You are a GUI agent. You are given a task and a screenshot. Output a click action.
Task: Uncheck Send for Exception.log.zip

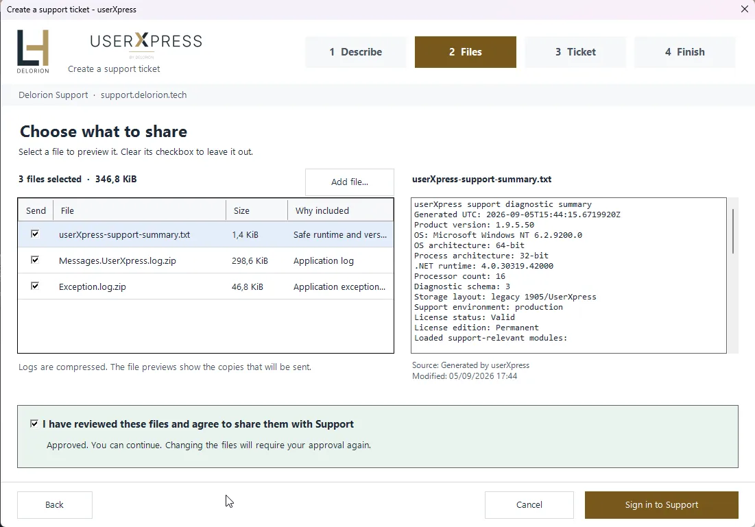35,286
